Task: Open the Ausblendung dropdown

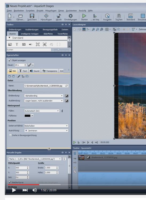Action: tap(44, 101)
